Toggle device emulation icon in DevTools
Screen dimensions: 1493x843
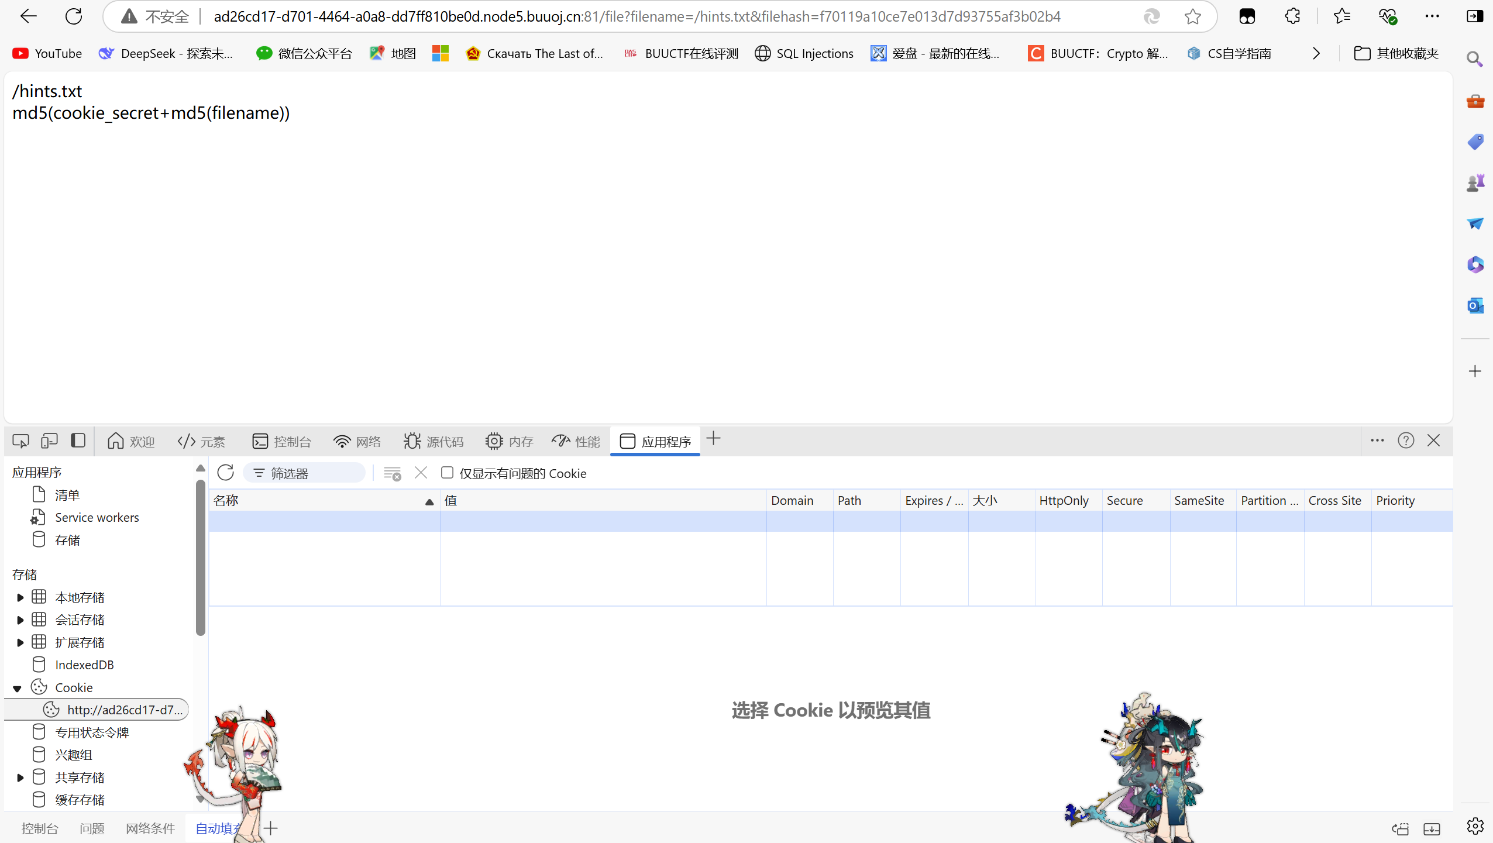49,441
